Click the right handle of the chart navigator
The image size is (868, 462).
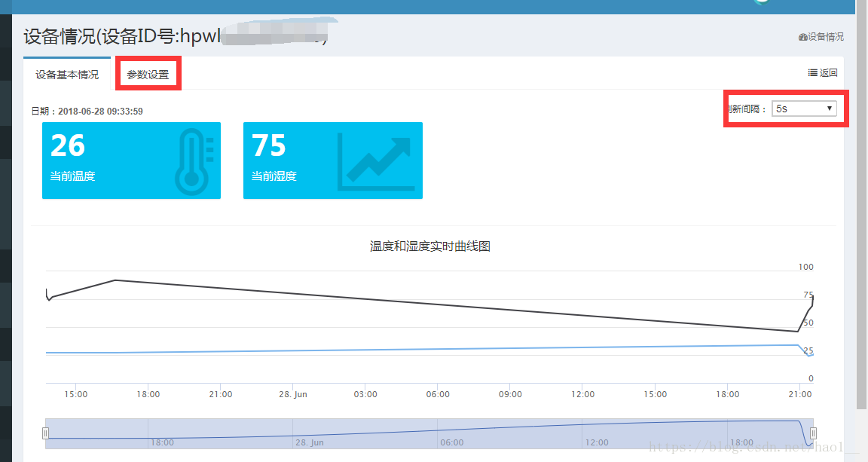pyautogui.click(x=813, y=433)
